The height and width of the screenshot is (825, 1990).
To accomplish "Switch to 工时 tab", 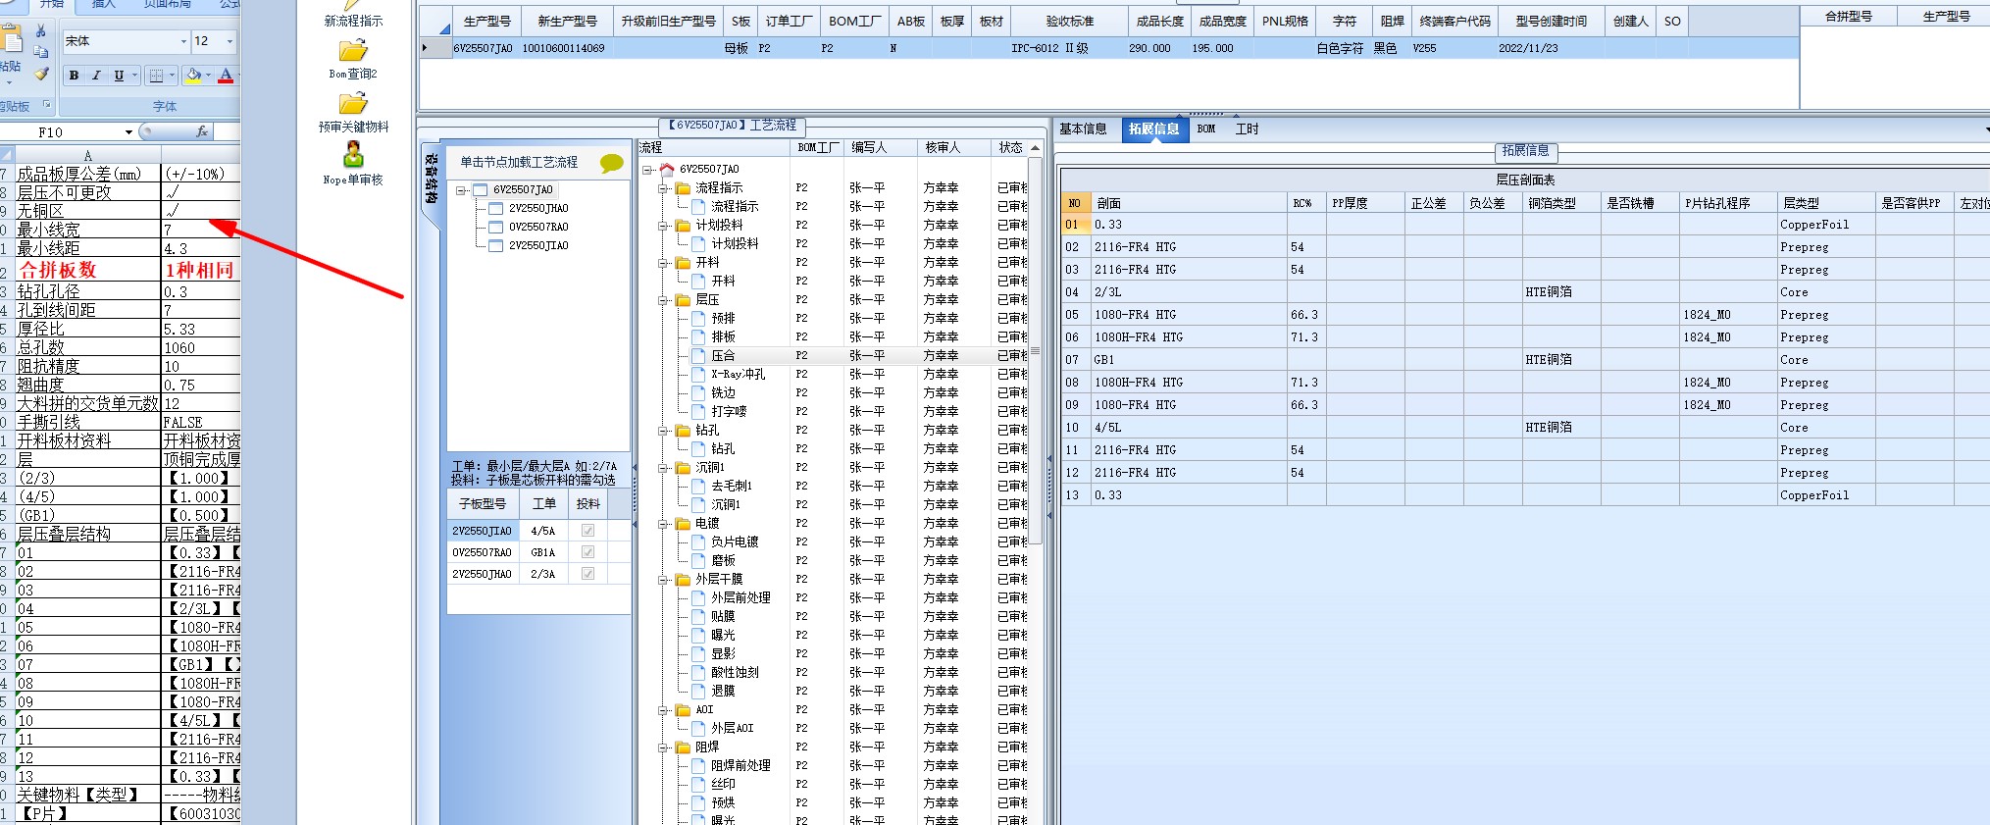I will pyautogui.click(x=1247, y=129).
